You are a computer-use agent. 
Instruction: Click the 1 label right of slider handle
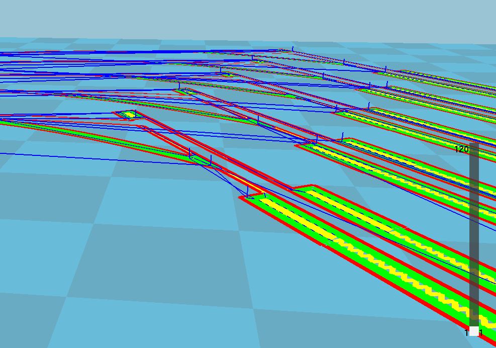[x=481, y=332]
